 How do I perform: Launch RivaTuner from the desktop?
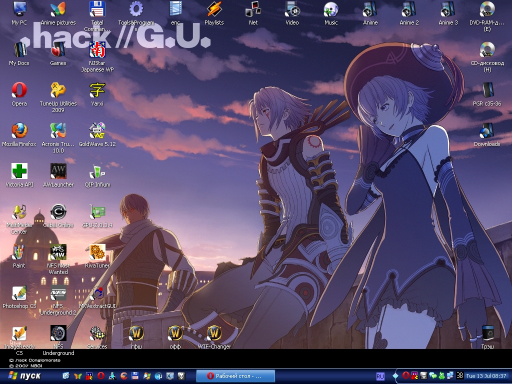[x=97, y=252]
